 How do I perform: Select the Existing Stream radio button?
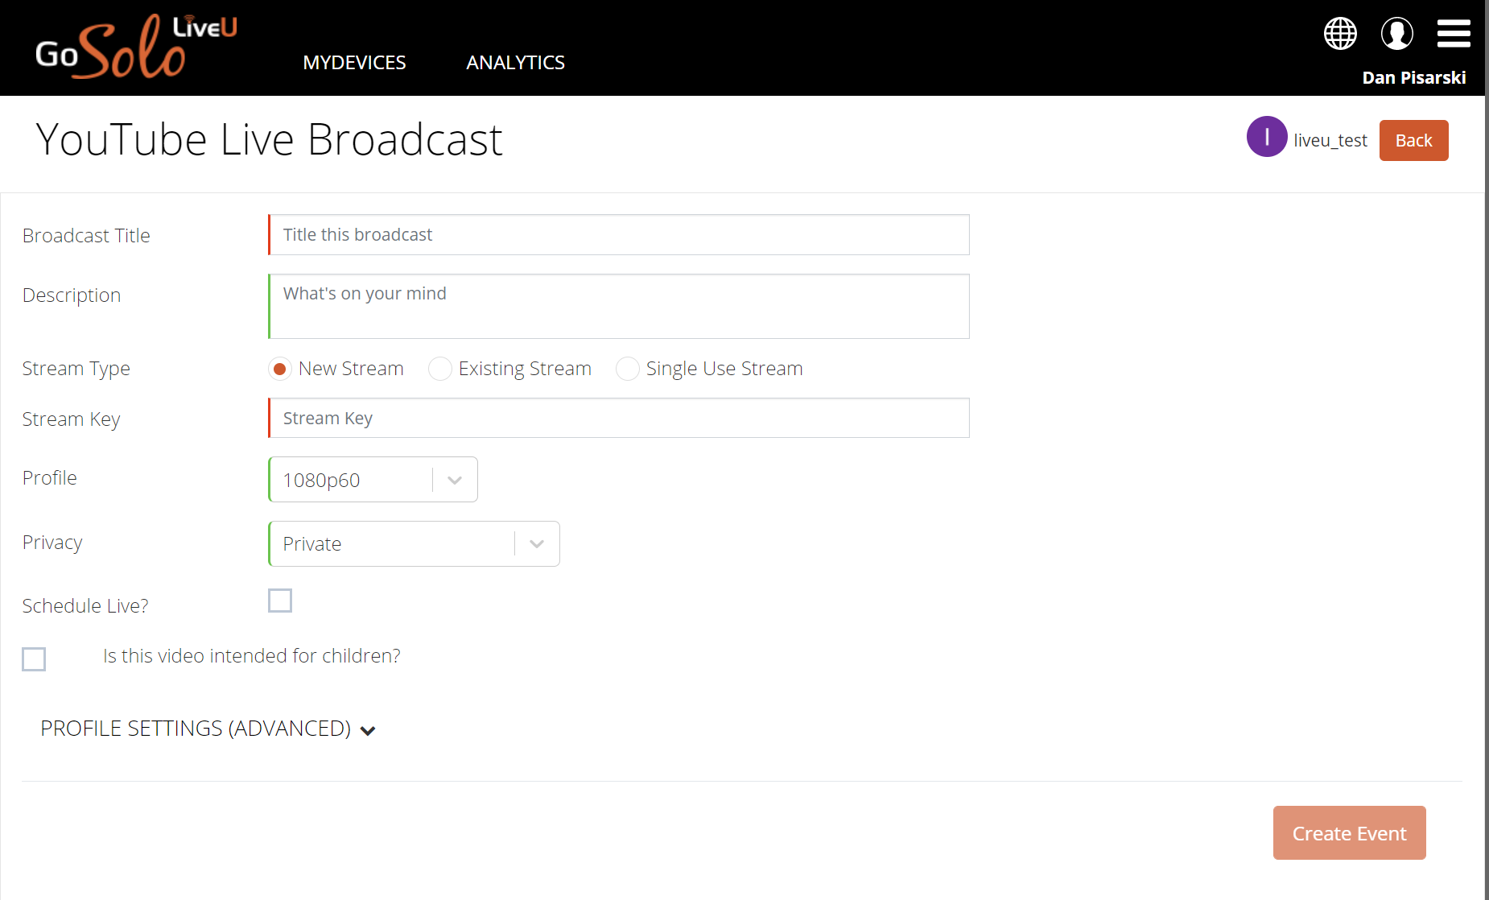[439, 369]
